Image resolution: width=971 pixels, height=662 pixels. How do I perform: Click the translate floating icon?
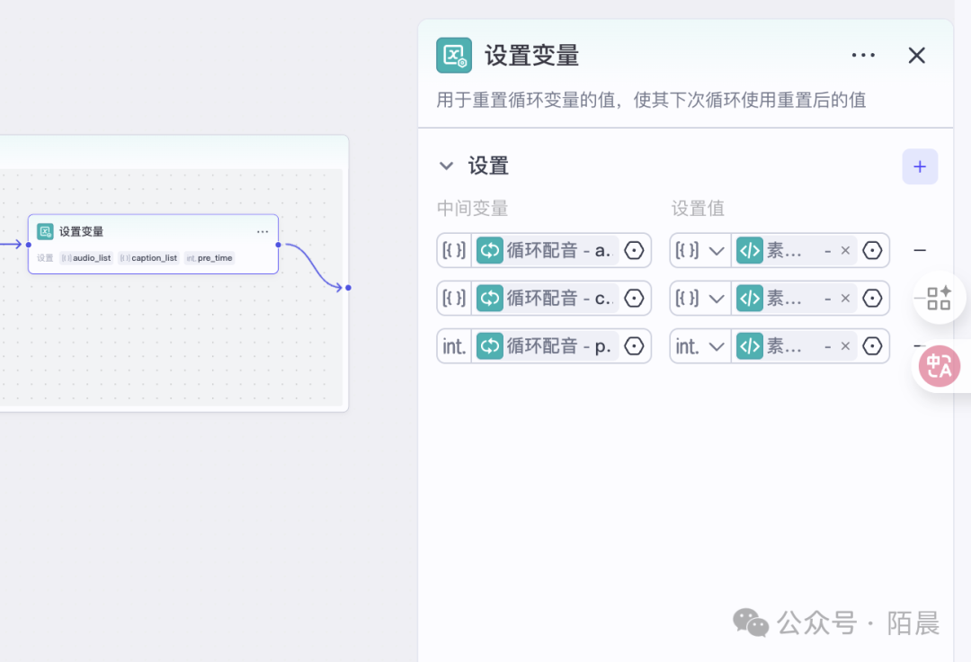[940, 366]
